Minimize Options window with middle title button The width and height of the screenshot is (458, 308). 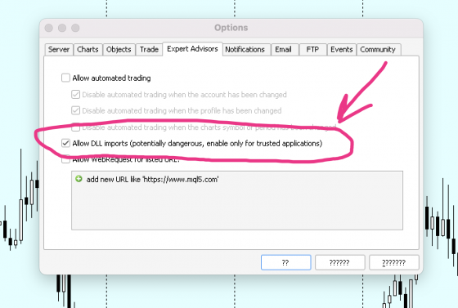[62, 28]
